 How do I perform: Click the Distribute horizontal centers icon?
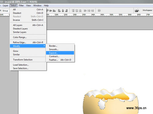(x=89, y=10)
